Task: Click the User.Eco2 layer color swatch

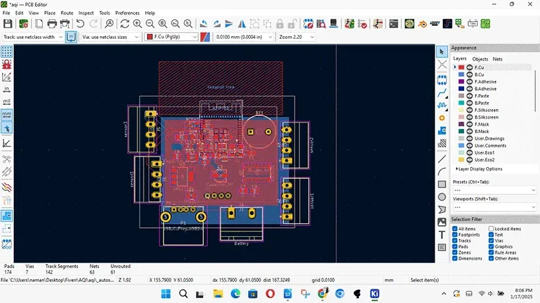Action: pyautogui.click(x=461, y=160)
